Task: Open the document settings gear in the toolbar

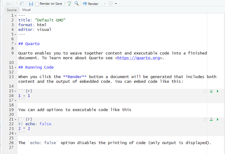Action: (x=111, y=3)
